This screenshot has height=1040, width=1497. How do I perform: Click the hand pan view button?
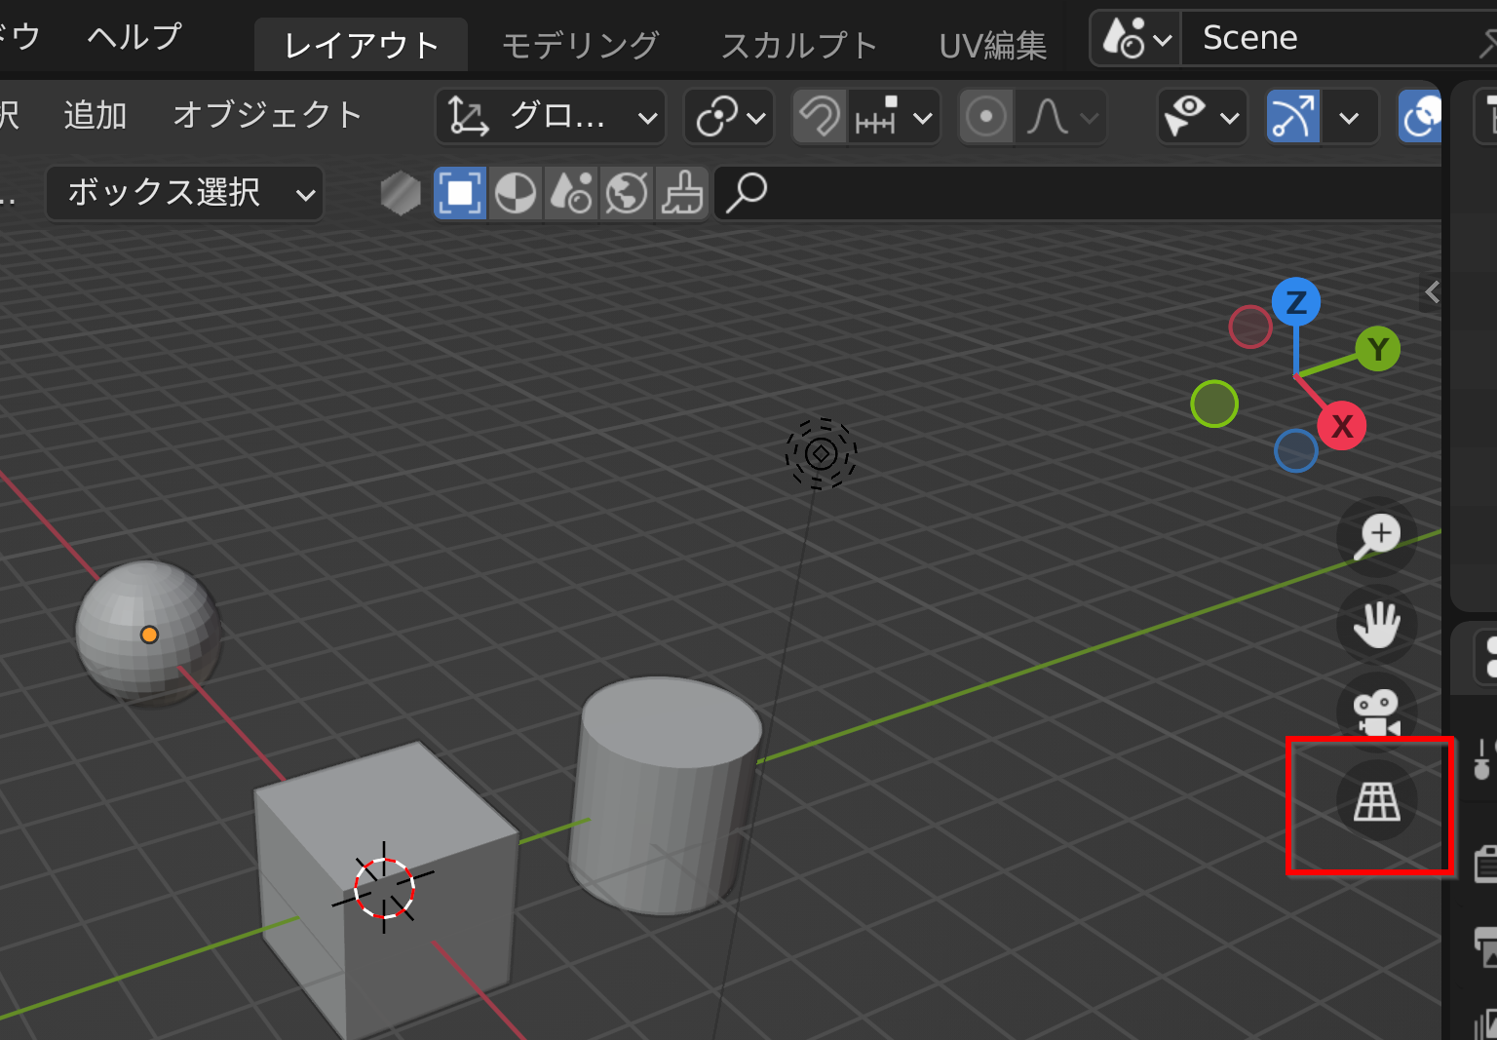(x=1376, y=625)
